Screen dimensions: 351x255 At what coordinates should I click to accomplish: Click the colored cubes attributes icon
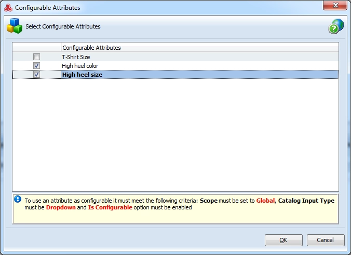pos(15,26)
